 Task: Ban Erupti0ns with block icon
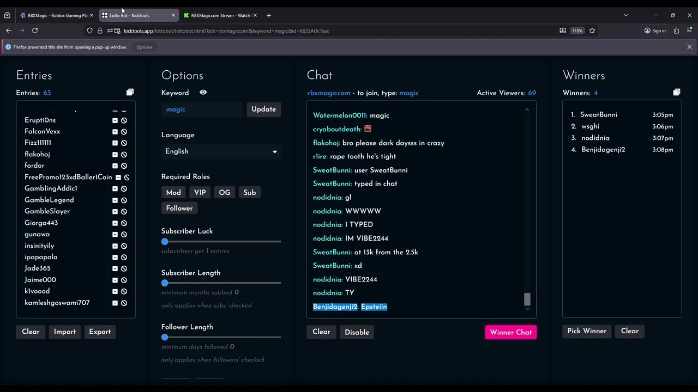[124, 120]
